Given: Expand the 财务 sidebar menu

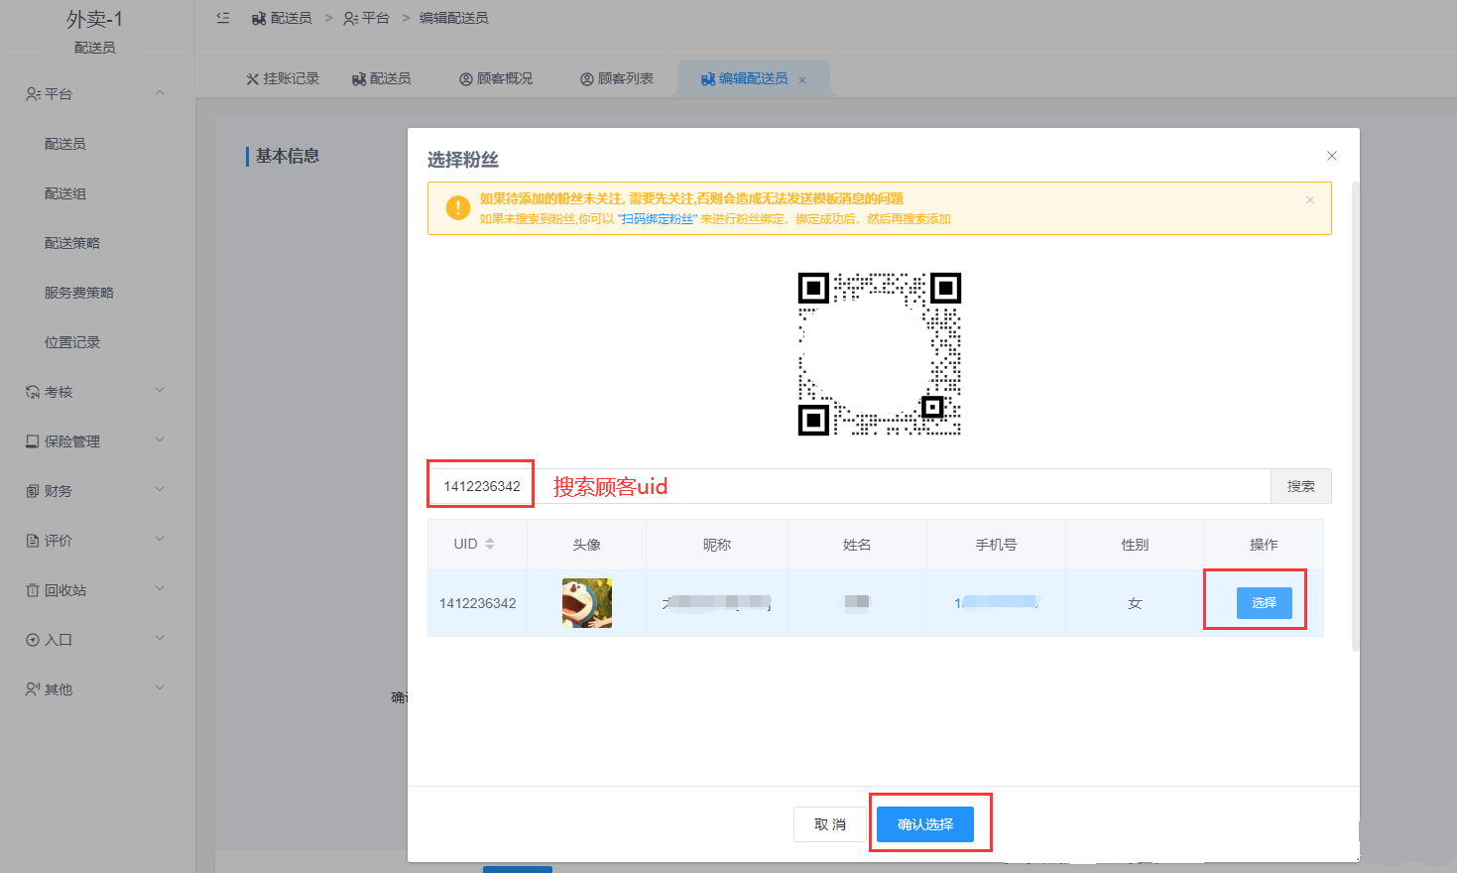Looking at the screenshot, I should pyautogui.click(x=97, y=491).
